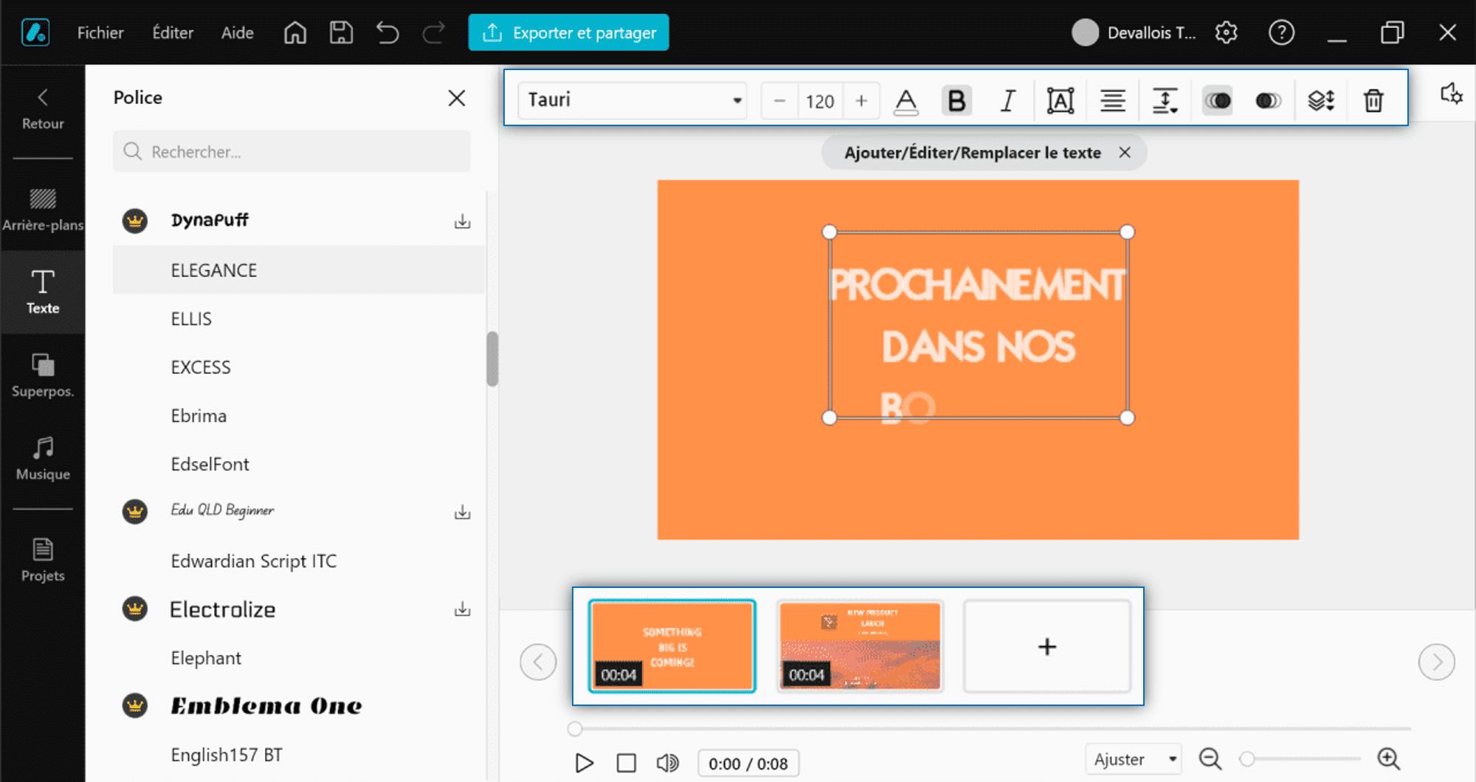Click the text box frame icon
Viewport: 1476px width, 782px height.
click(1061, 101)
